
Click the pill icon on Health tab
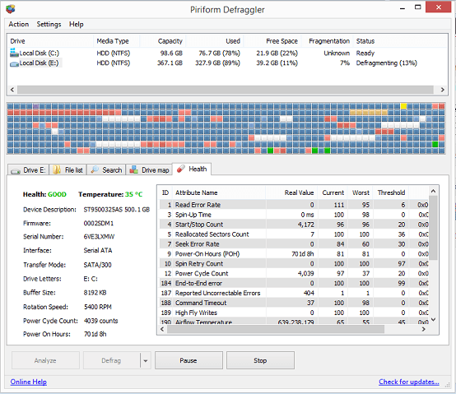coord(181,169)
